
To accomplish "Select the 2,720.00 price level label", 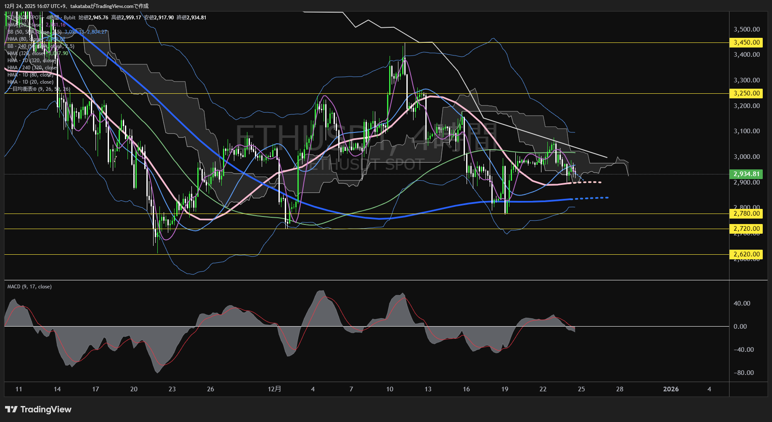I will coord(747,229).
